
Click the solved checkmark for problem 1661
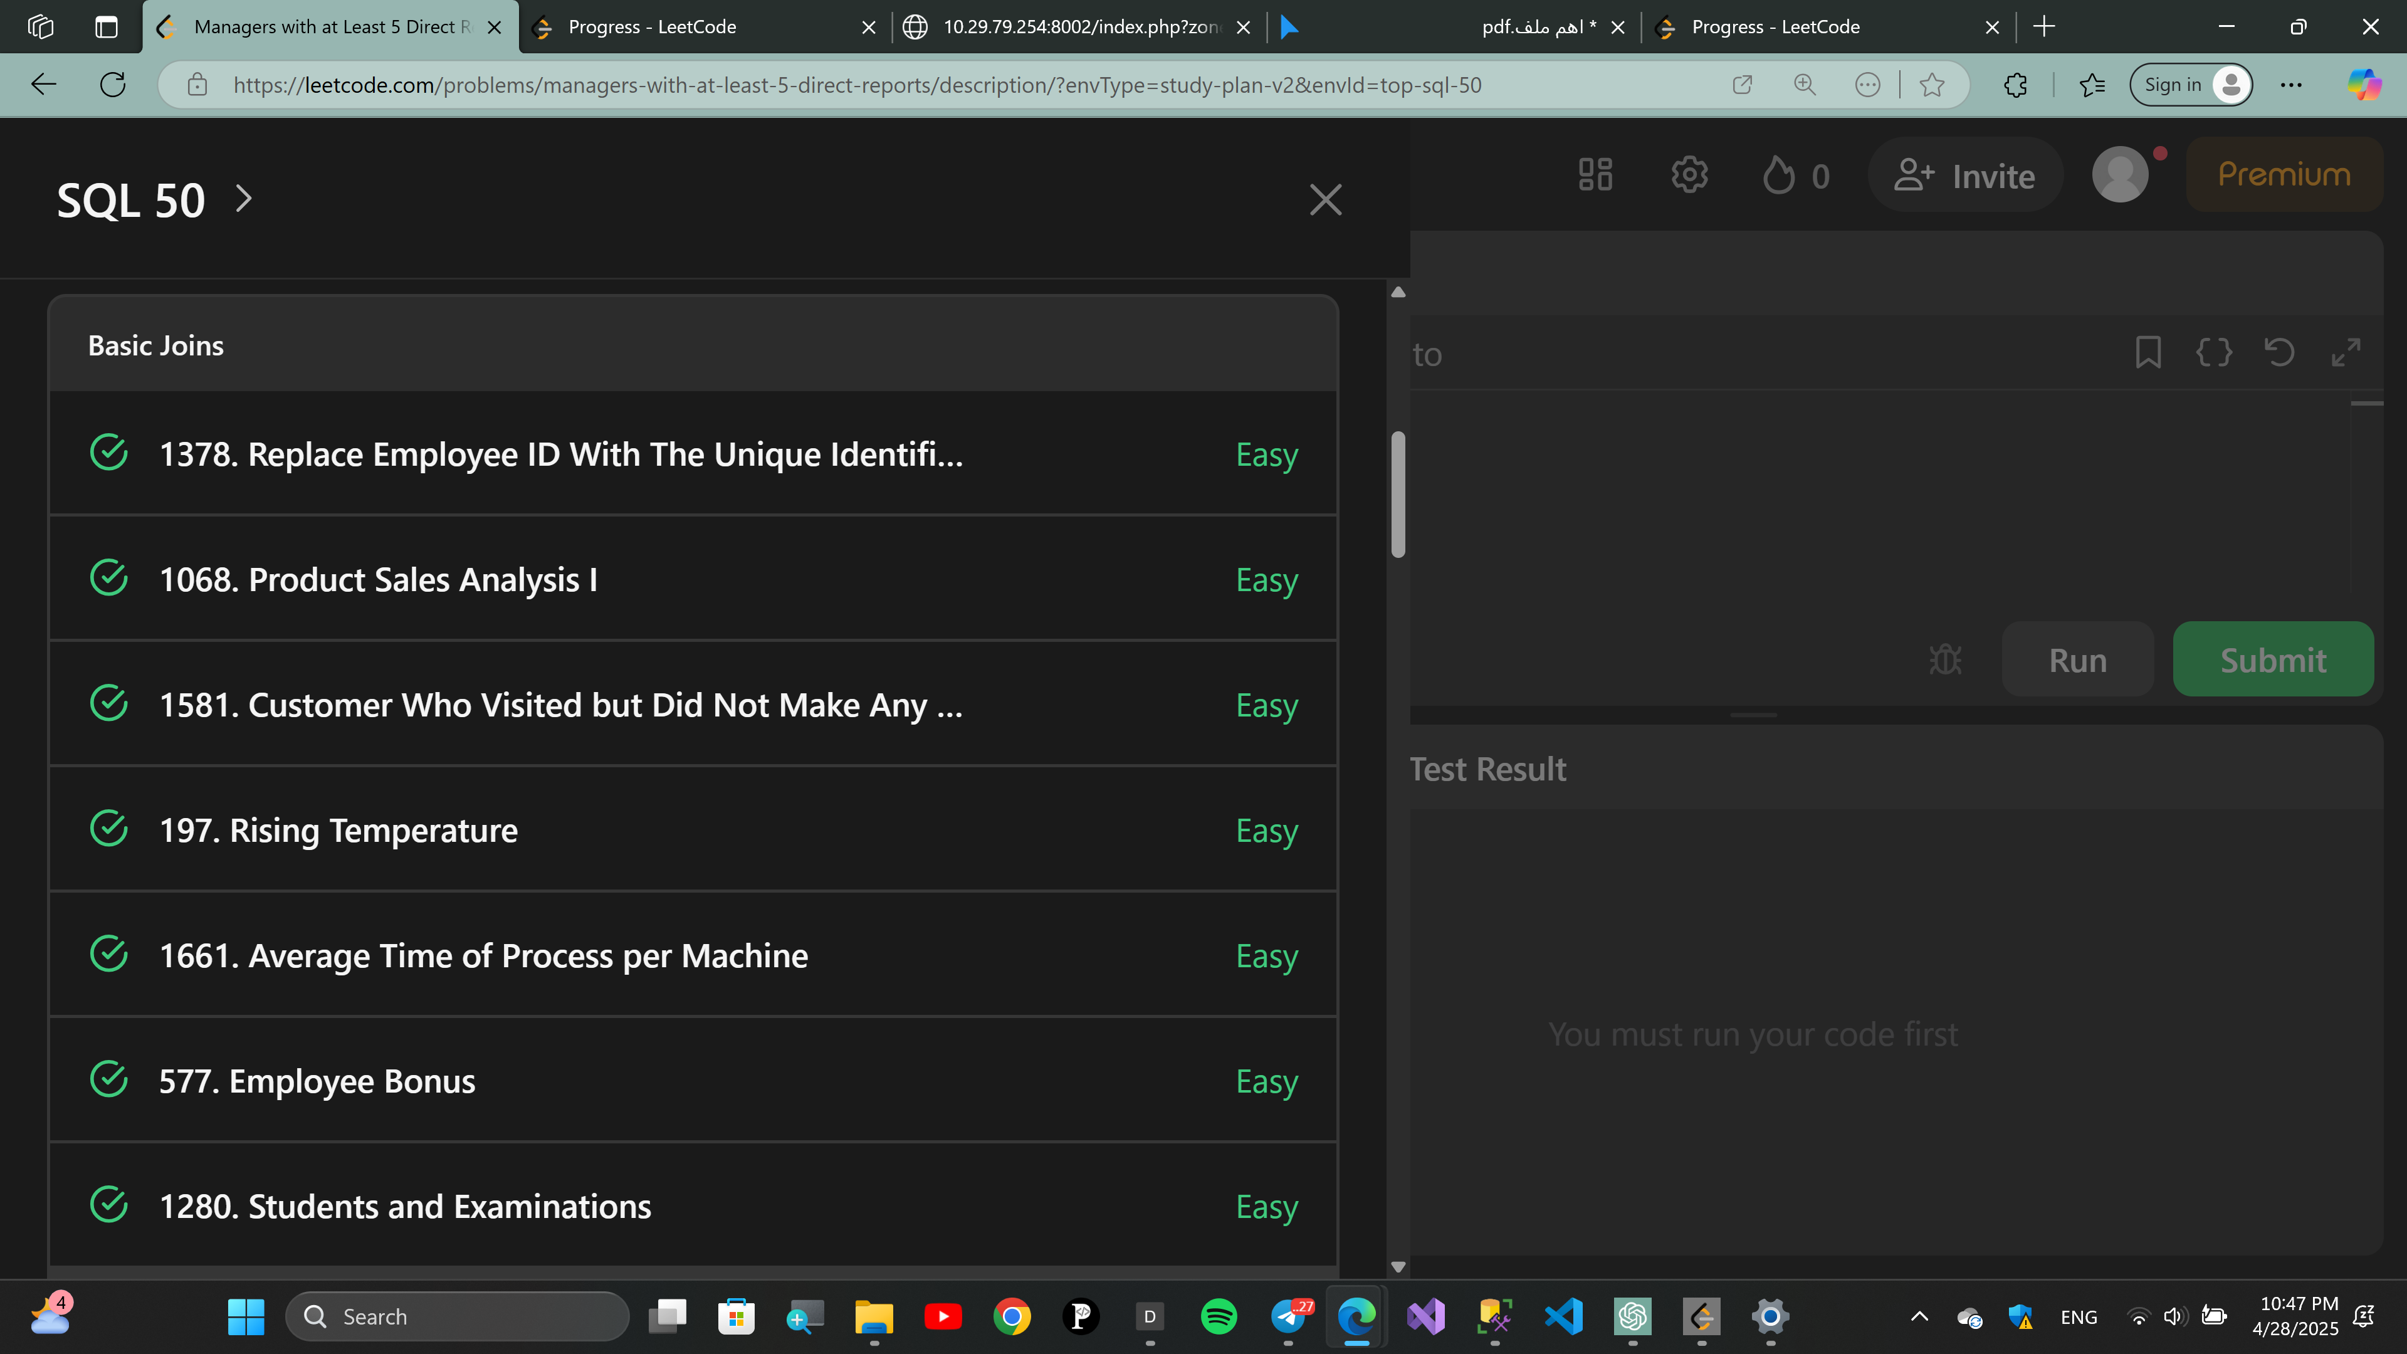click(x=108, y=953)
